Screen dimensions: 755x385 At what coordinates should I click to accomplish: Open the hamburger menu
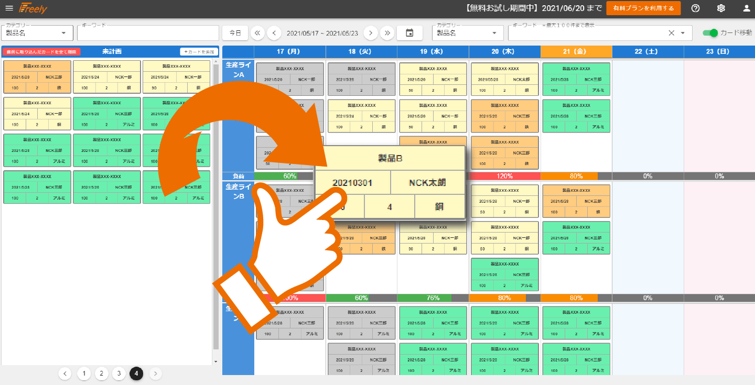tap(9, 8)
